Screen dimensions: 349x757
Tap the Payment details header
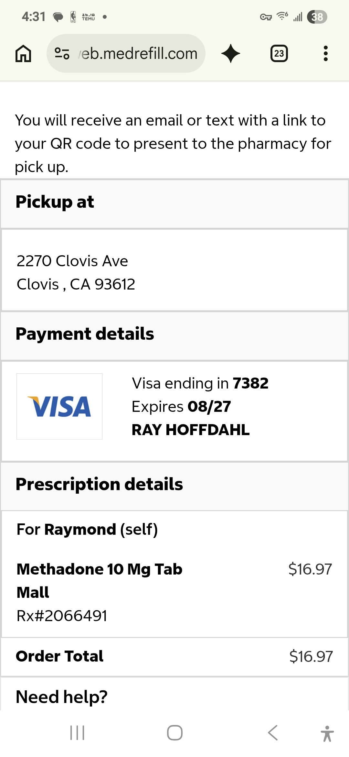coord(174,336)
